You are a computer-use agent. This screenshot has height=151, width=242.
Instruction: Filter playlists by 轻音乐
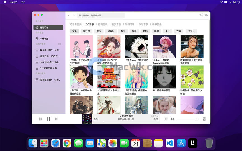(x=111, y=31)
